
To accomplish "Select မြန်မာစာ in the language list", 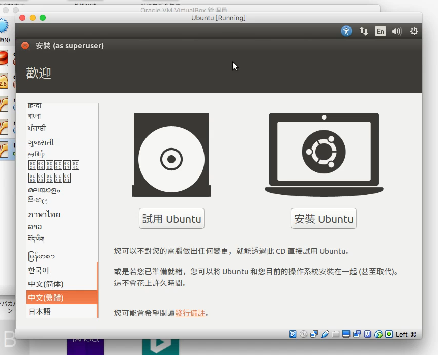I will click(x=62, y=256).
